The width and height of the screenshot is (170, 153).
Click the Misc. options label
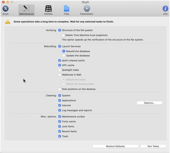point(48,117)
